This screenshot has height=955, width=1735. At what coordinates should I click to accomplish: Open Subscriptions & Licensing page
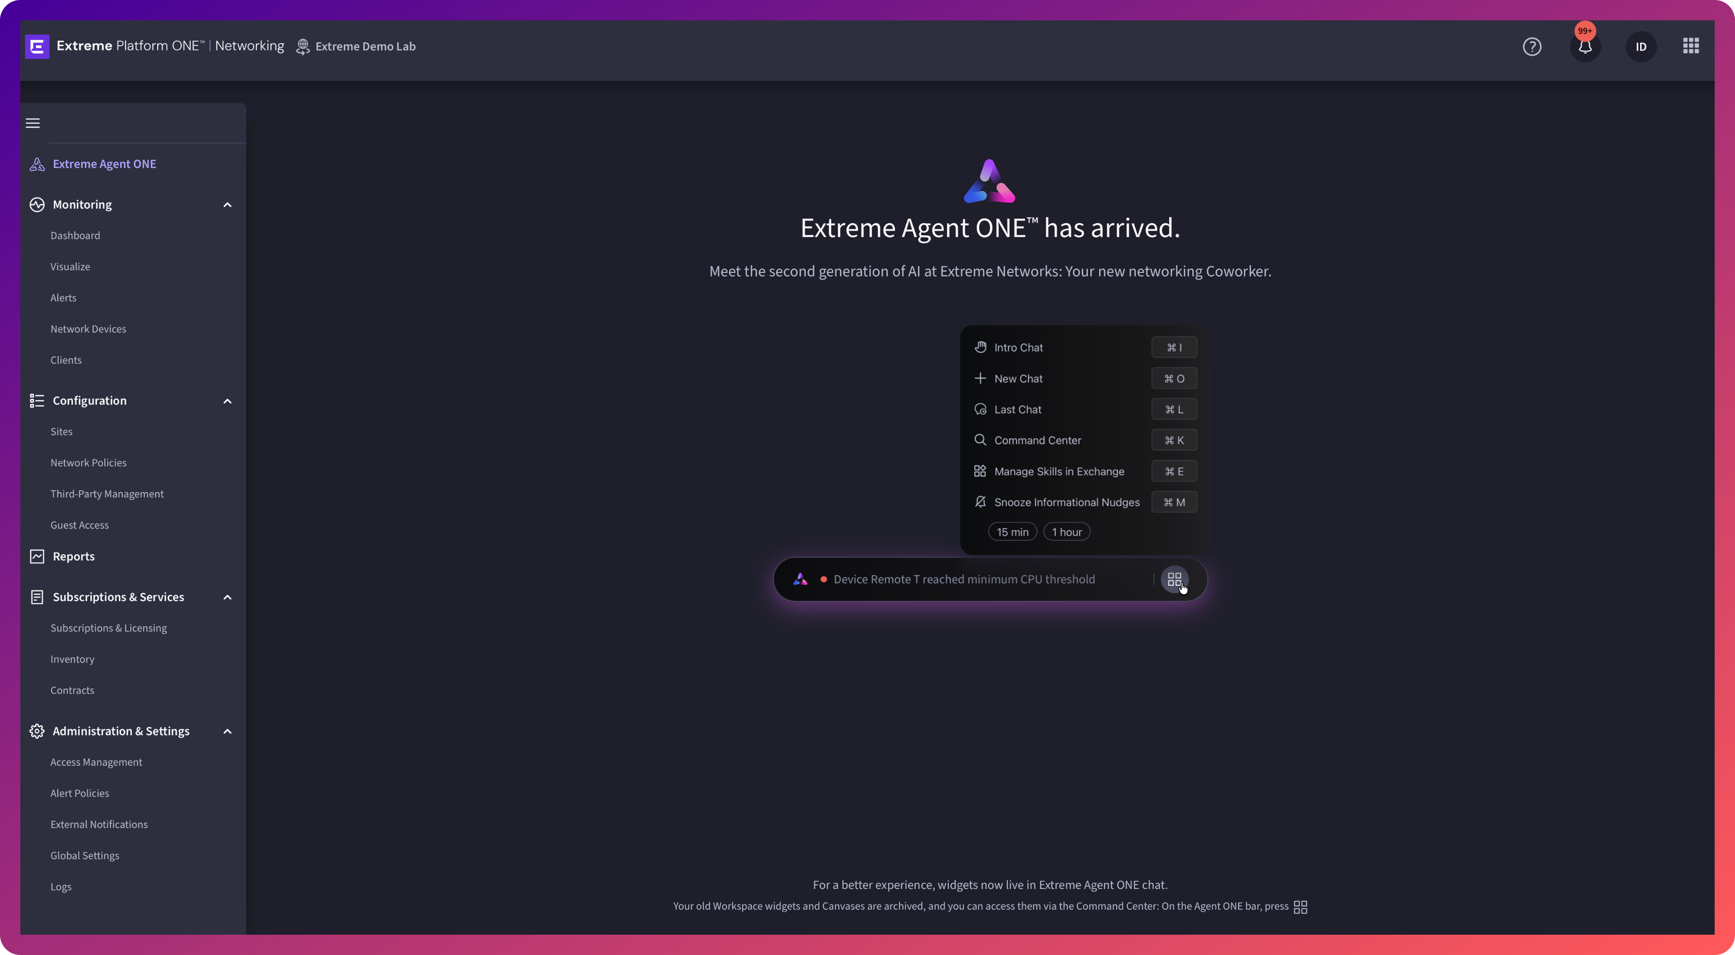point(108,628)
